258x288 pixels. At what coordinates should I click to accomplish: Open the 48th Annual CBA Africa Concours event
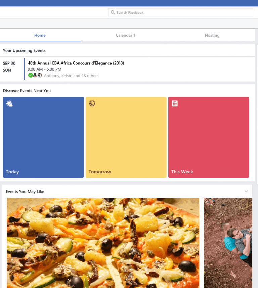[76, 63]
